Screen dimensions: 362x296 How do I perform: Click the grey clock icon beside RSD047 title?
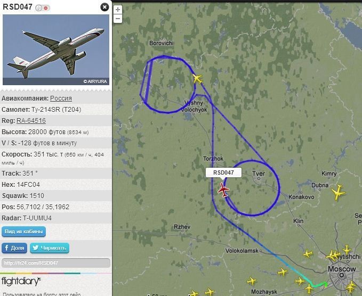pos(38,8)
